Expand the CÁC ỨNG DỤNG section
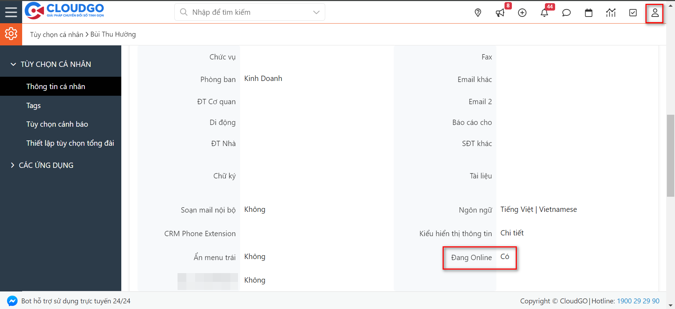Screen dimensions: 675x309 [13, 165]
